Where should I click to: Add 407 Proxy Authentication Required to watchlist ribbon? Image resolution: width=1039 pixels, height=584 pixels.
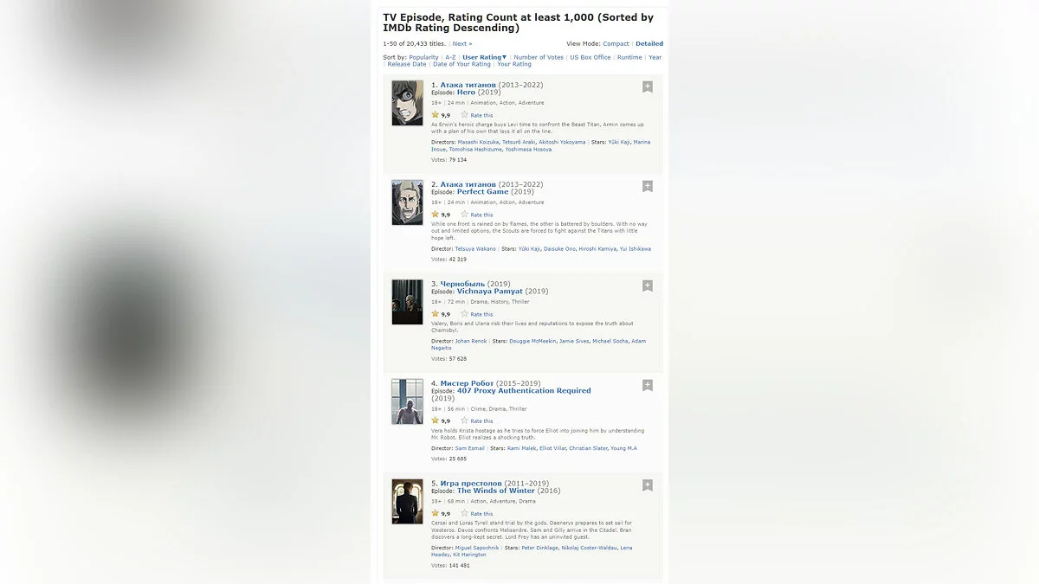pos(648,385)
